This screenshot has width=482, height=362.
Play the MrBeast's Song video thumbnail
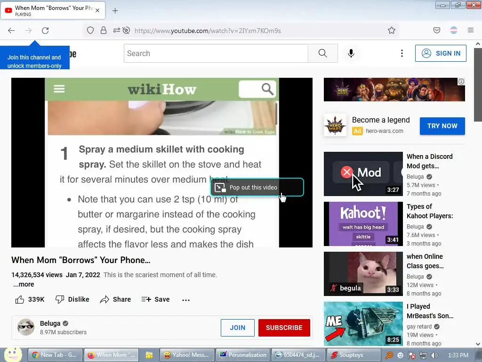[363, 324]
